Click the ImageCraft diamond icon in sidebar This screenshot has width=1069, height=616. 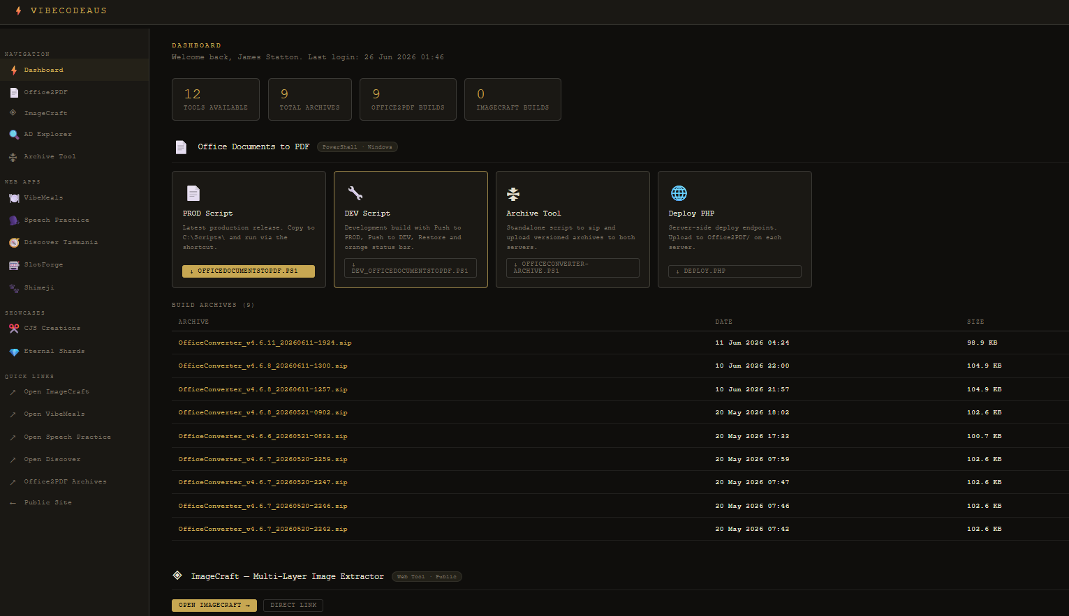tap(13, 113)
